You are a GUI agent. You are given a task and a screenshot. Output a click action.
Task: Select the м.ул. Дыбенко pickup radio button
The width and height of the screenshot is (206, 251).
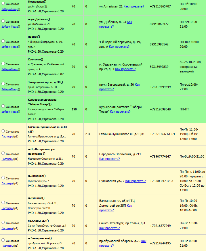(3, 21)
